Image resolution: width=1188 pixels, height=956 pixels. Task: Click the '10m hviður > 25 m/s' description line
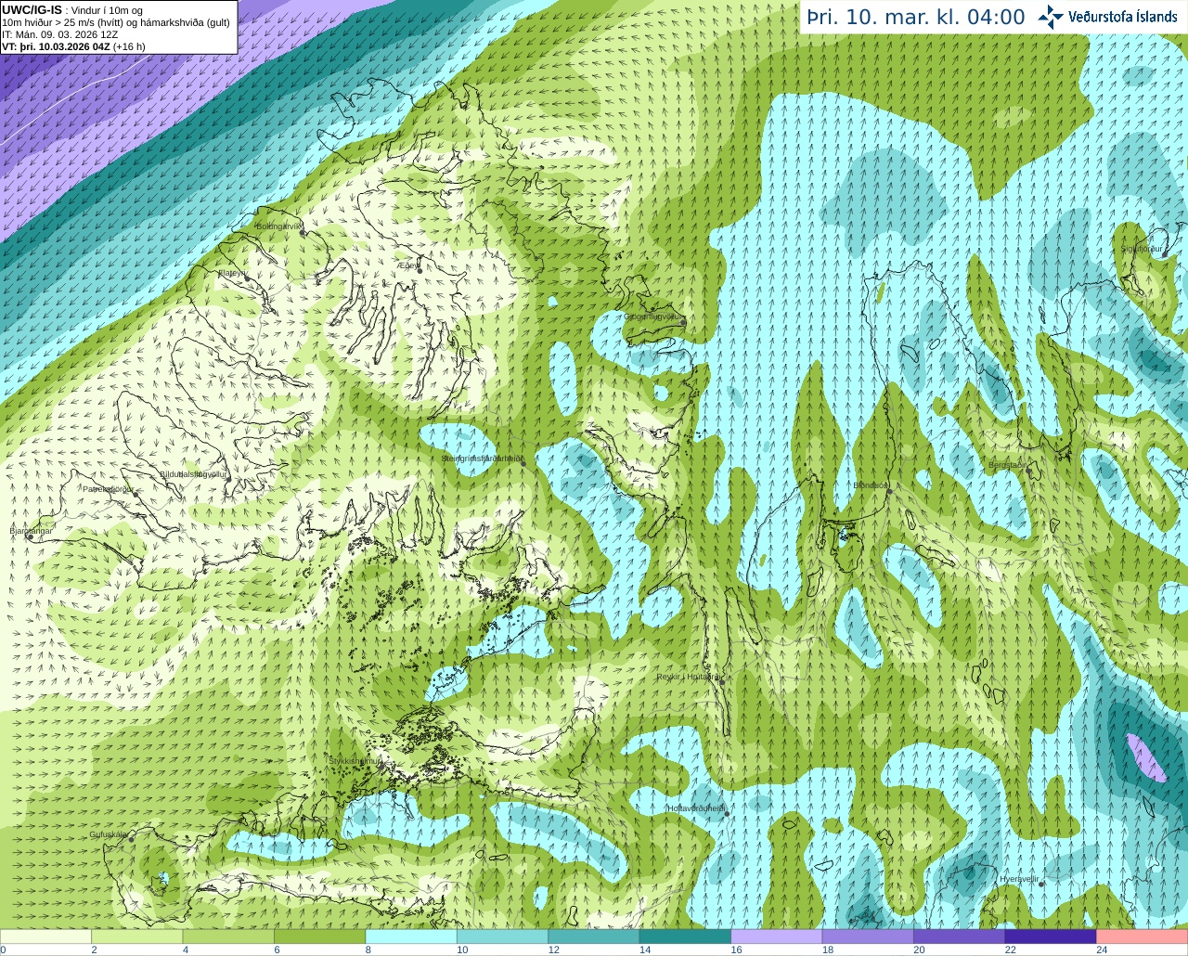pyautogui.click(x=116, y=22)
